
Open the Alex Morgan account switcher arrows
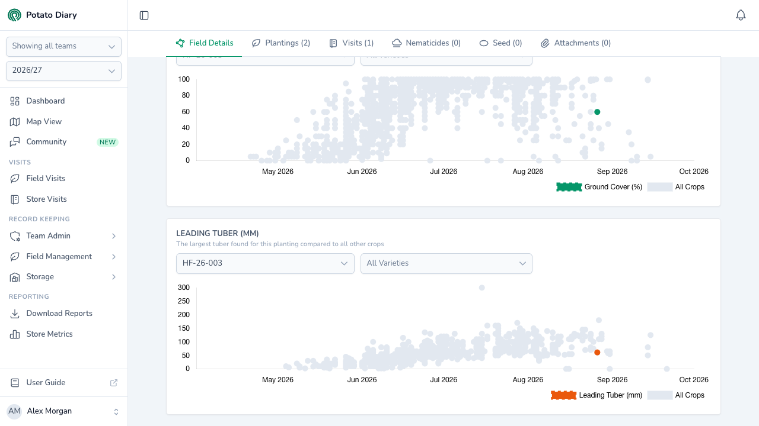click(116, 411)
